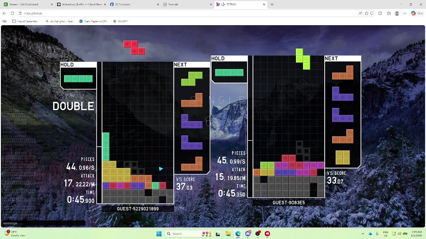Open a new tab with the plus button
The image size is (426, 239).
click(x=272, y=4)
